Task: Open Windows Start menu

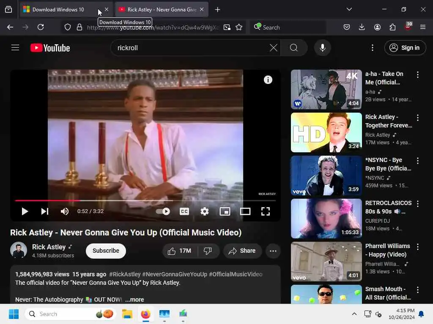Action: (14, 314)
